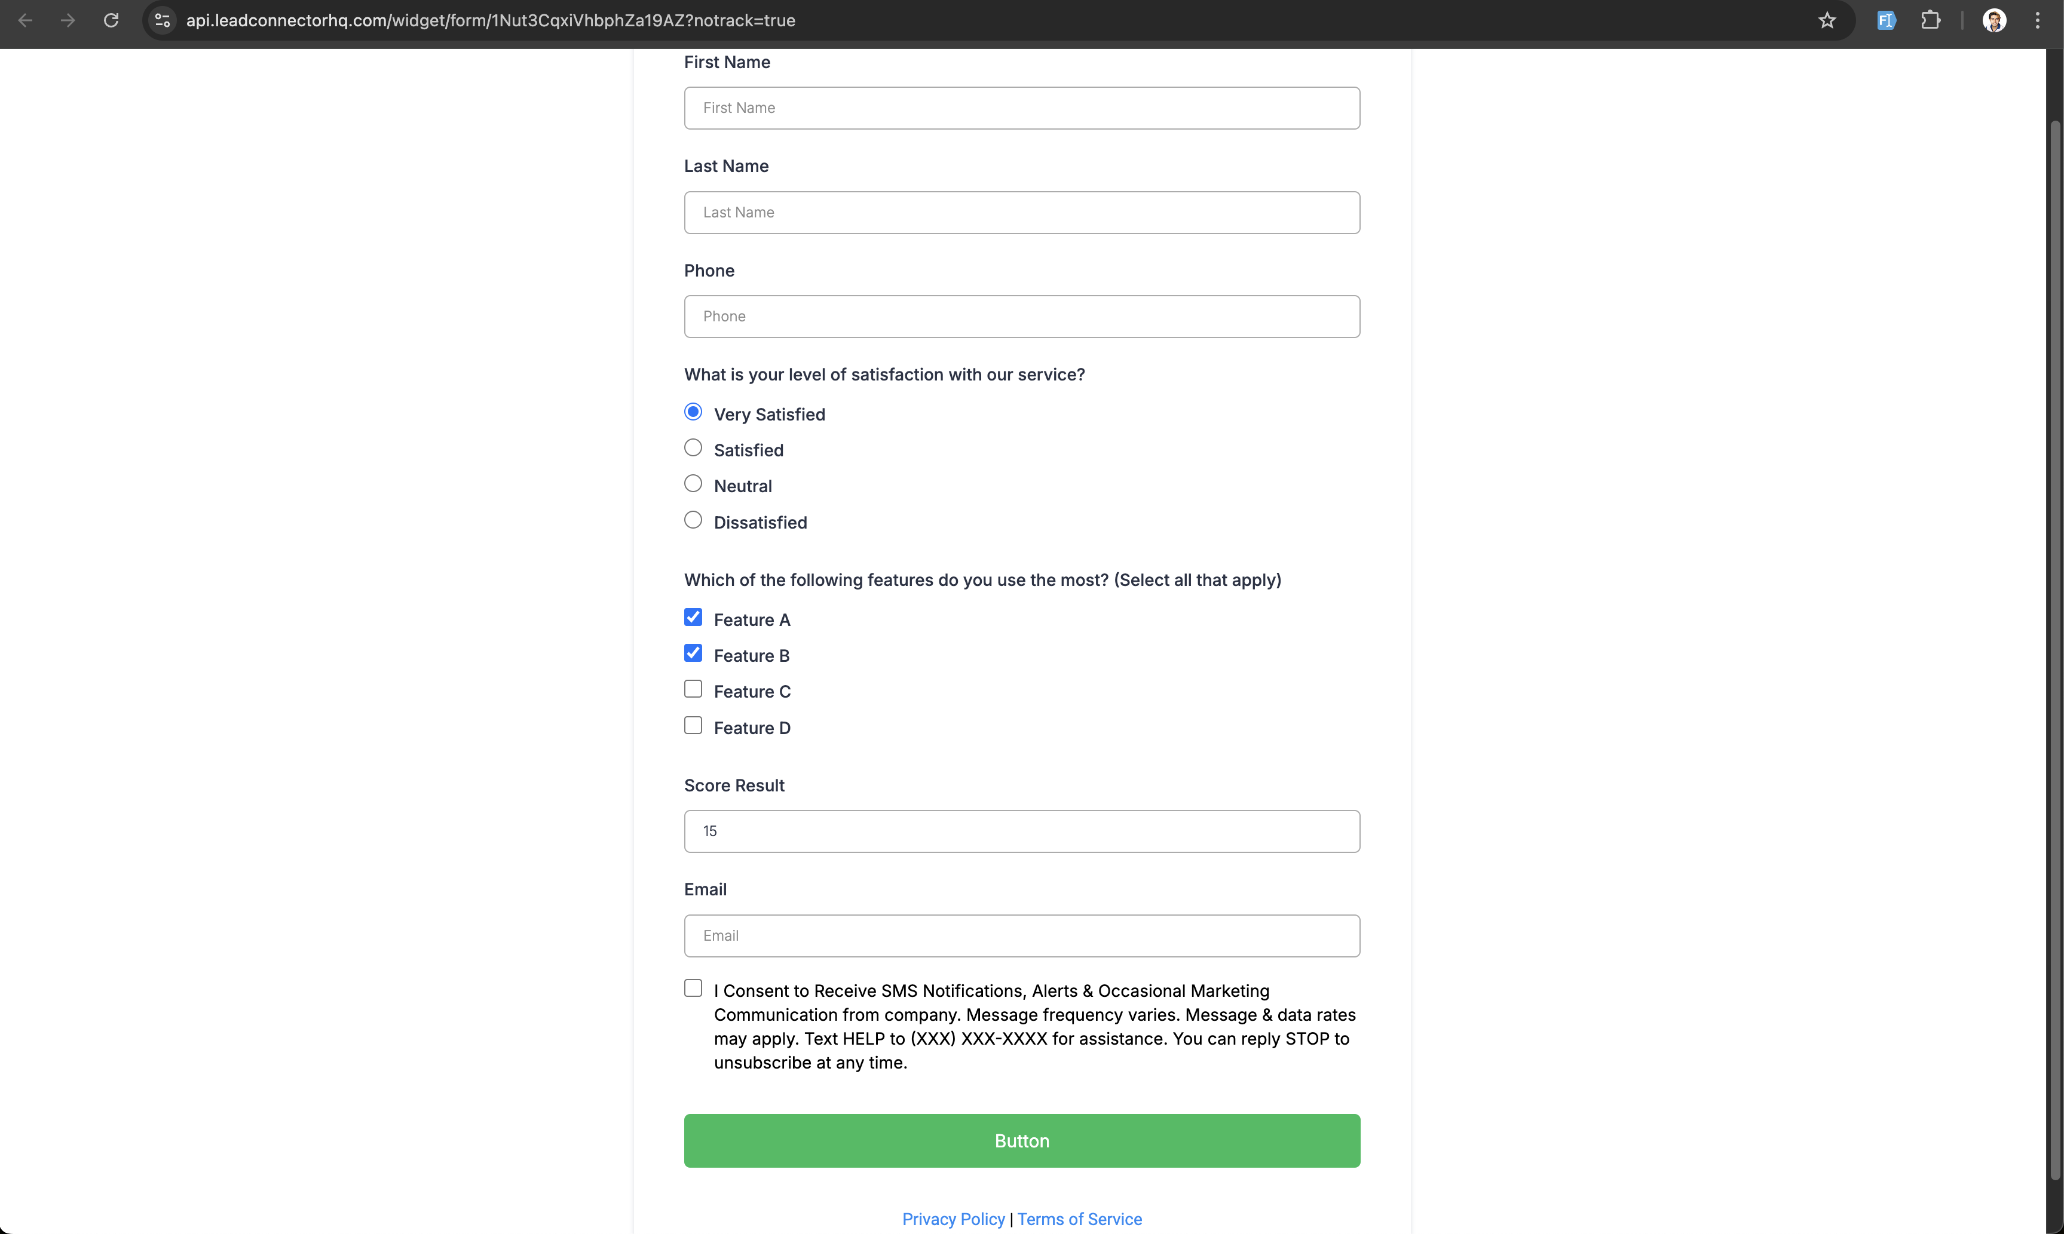Choose the Neutral radio option
Screen dimensions: 2064x1234
point(693,484)
